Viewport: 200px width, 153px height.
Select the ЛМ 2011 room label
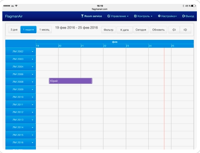(x=18, y=104)
